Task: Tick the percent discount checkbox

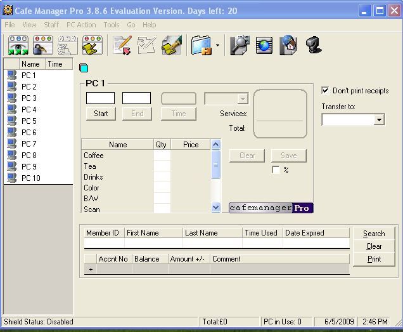Action: pyautogui.click(x=276, y=169)
